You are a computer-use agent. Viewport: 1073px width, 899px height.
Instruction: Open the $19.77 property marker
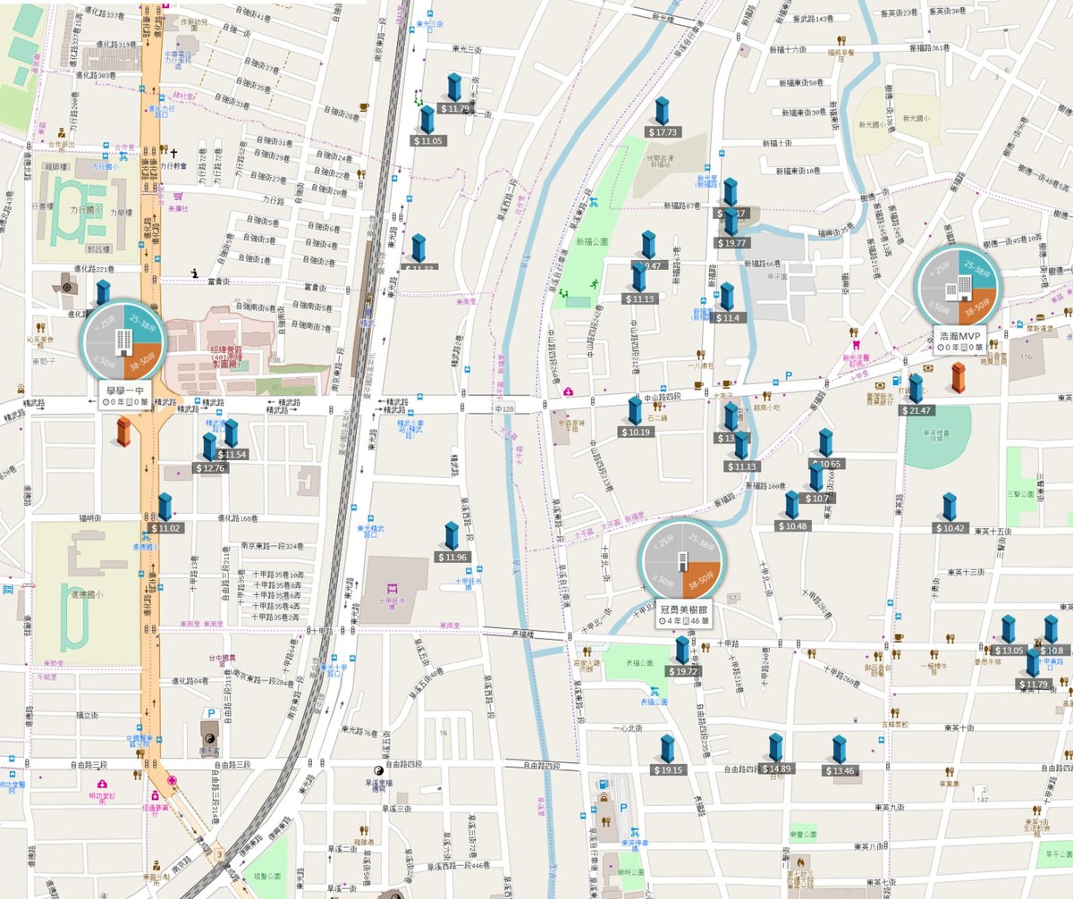coord(732,228)
